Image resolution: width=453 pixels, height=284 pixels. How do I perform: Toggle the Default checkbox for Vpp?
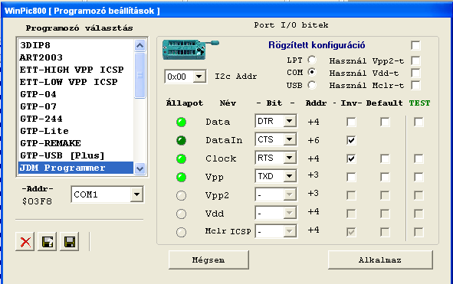coord(385,177)
